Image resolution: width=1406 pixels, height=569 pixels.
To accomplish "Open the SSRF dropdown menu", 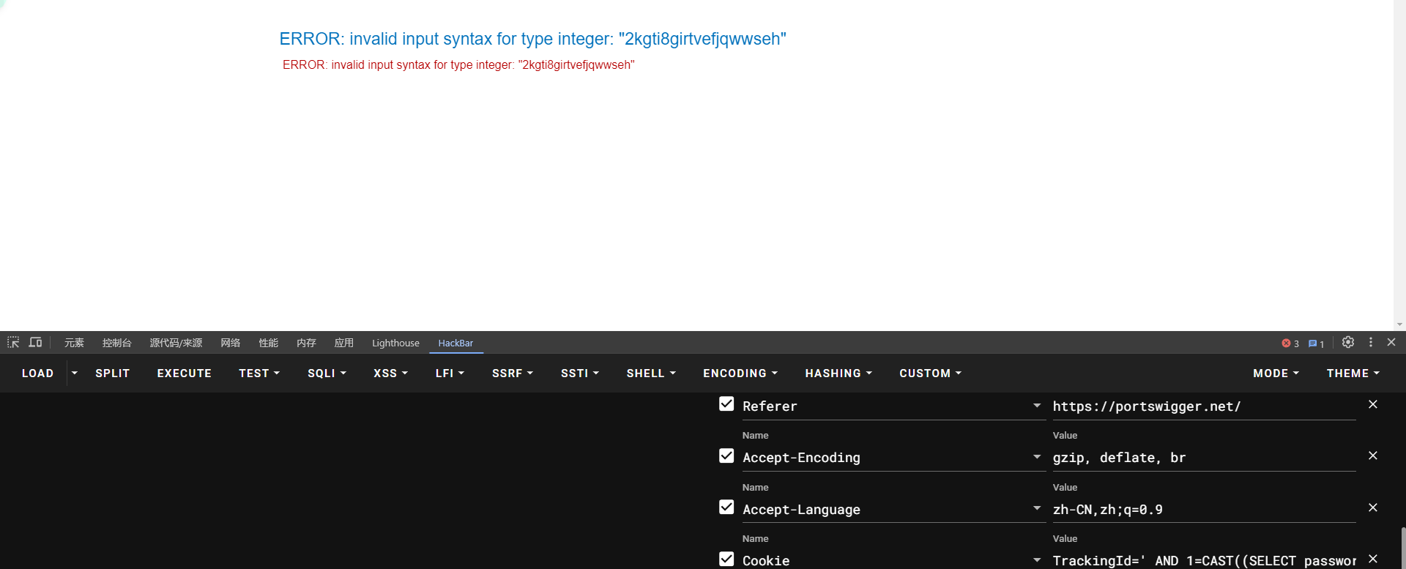I will [513, 373].
